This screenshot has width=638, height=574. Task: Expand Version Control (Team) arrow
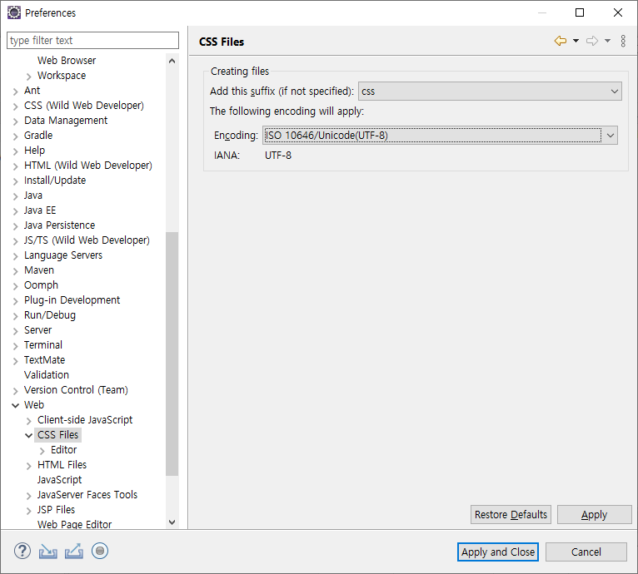[x=16, y=391]
